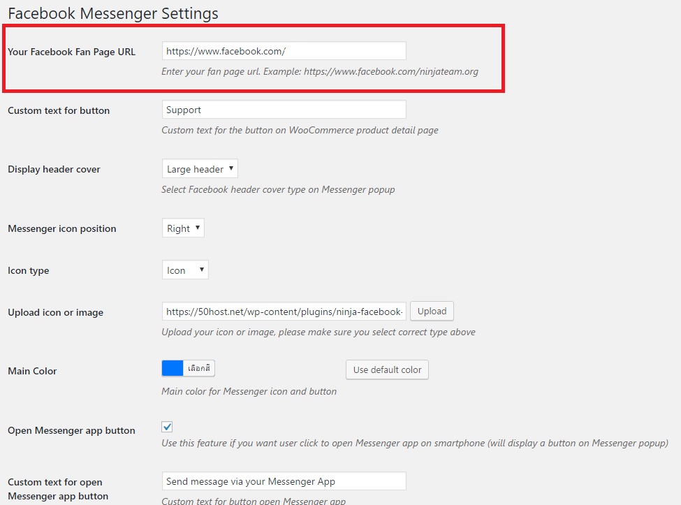681x505 pixels.
Task: Click the Send message via your Messenger App field
Action: click(284, 481)
